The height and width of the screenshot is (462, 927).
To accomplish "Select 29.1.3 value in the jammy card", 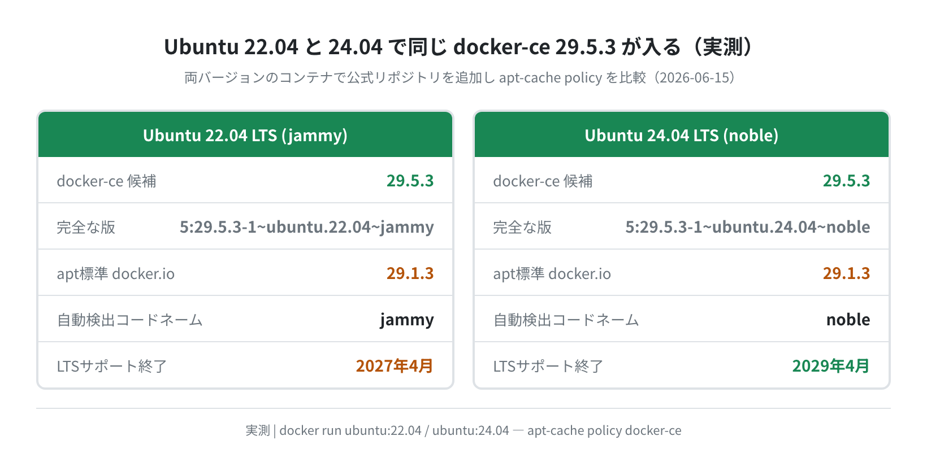I will (410, 273).
